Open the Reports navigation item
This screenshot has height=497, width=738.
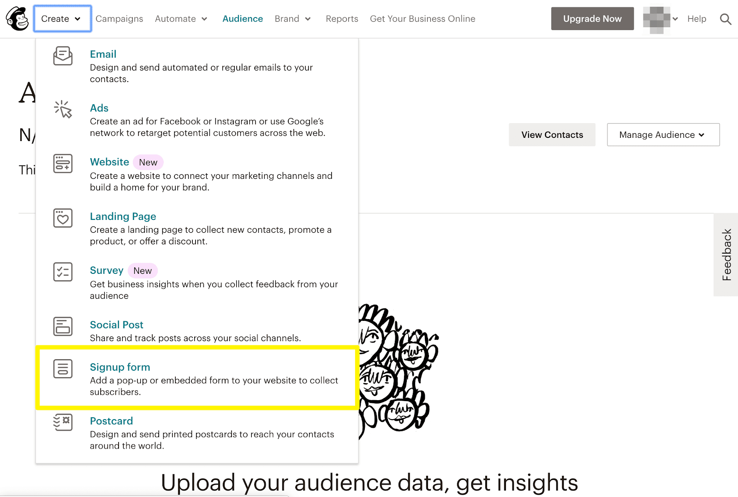pyautogui.click(x=342, y=19)
